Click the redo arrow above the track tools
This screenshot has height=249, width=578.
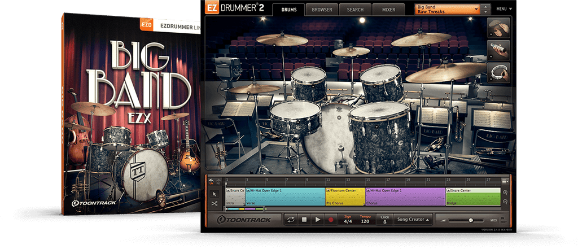point(217,180)
